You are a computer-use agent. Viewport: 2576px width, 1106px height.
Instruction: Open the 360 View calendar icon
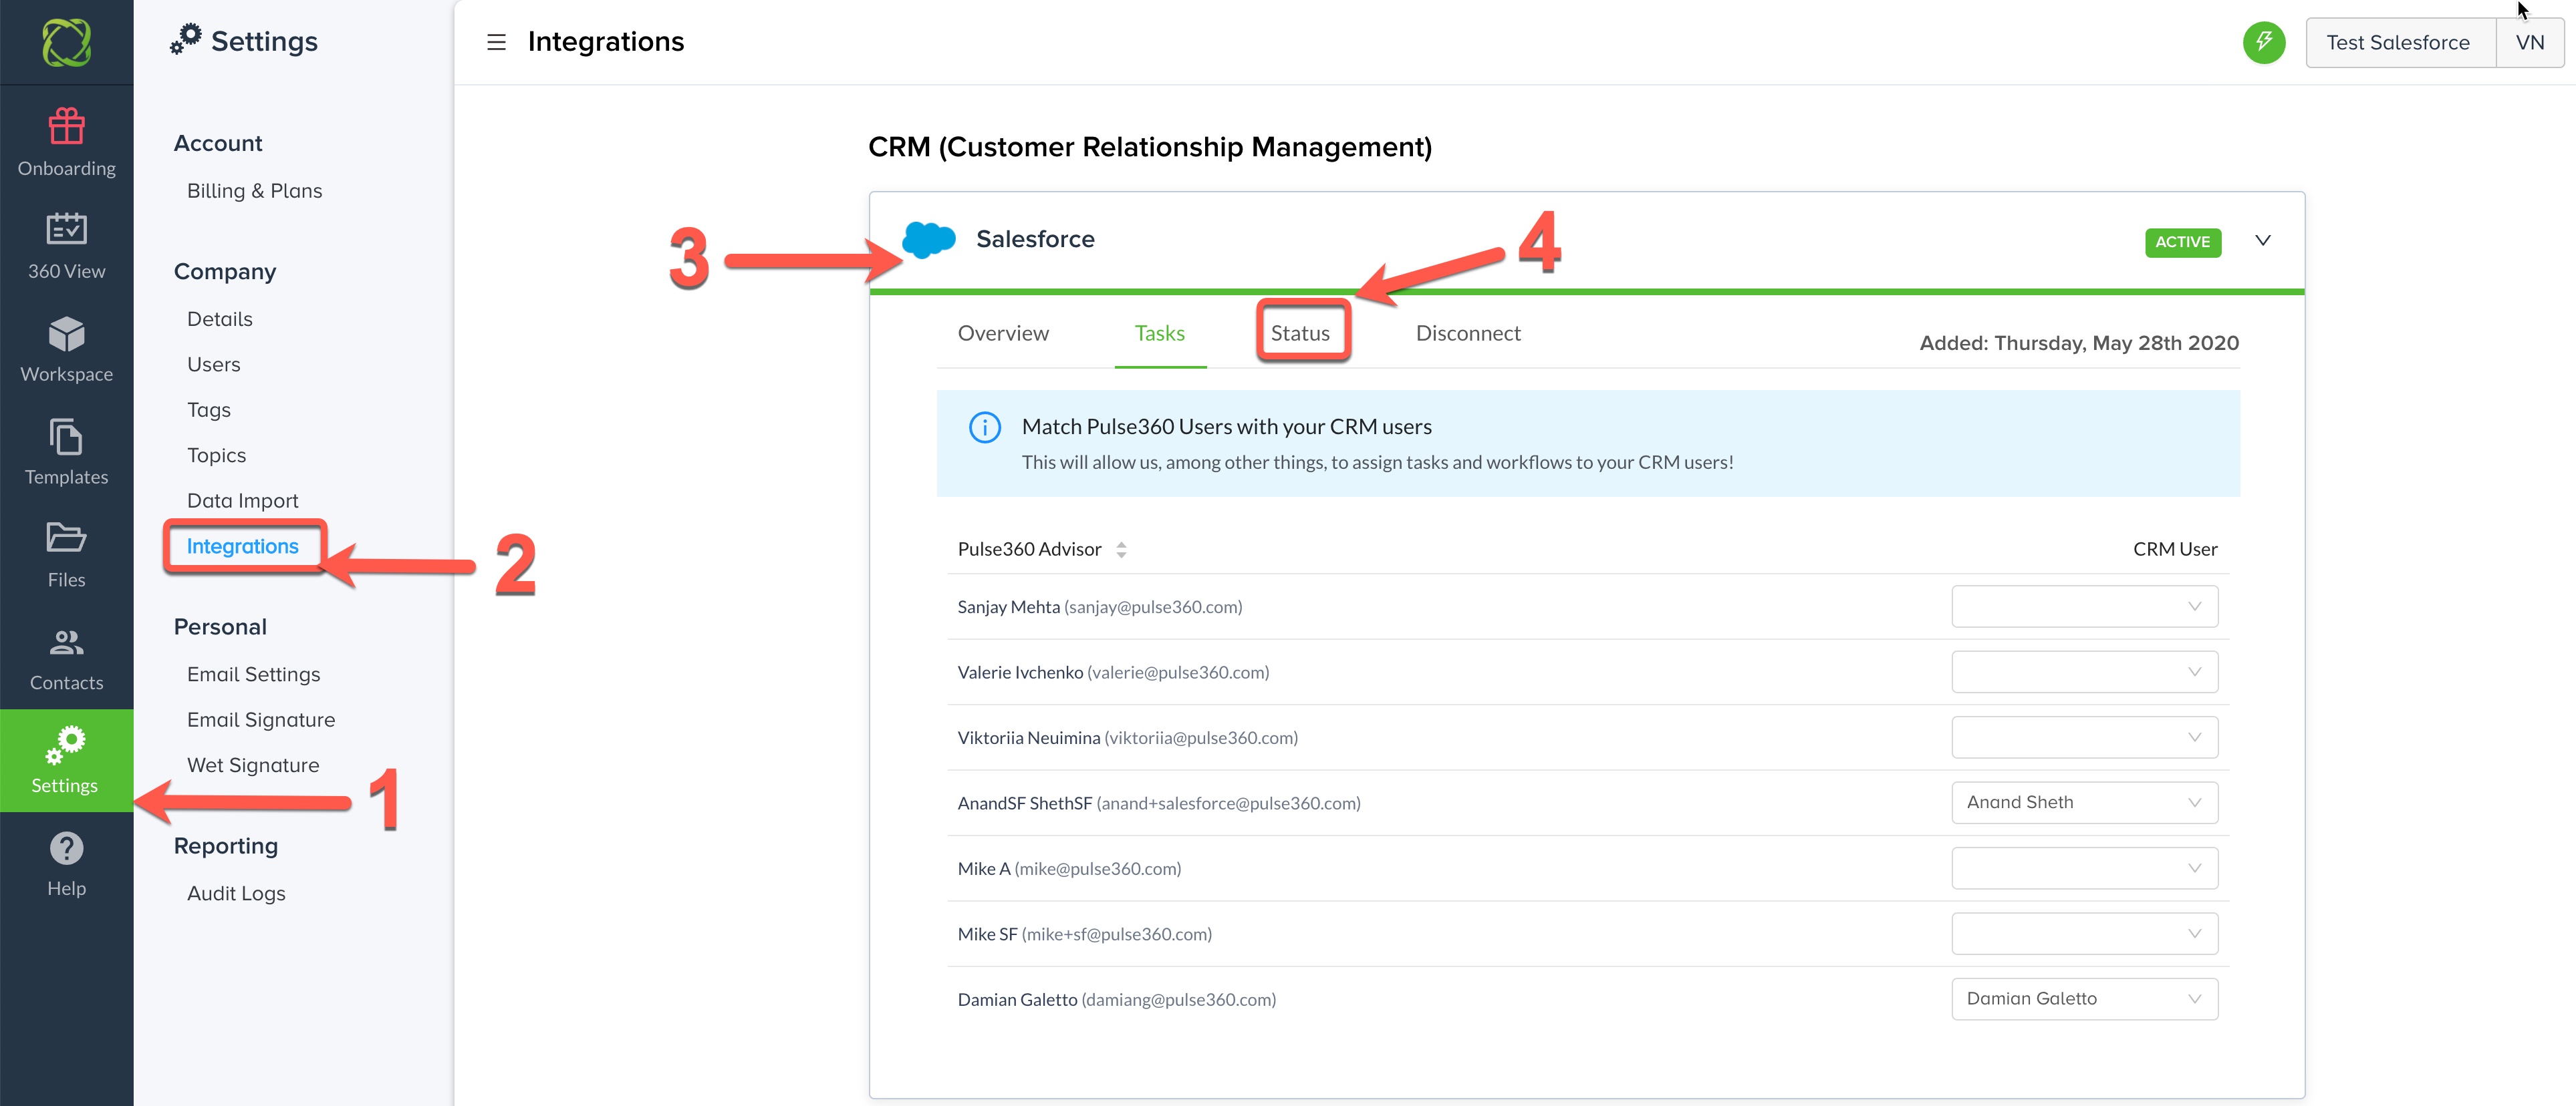point(66,229)
